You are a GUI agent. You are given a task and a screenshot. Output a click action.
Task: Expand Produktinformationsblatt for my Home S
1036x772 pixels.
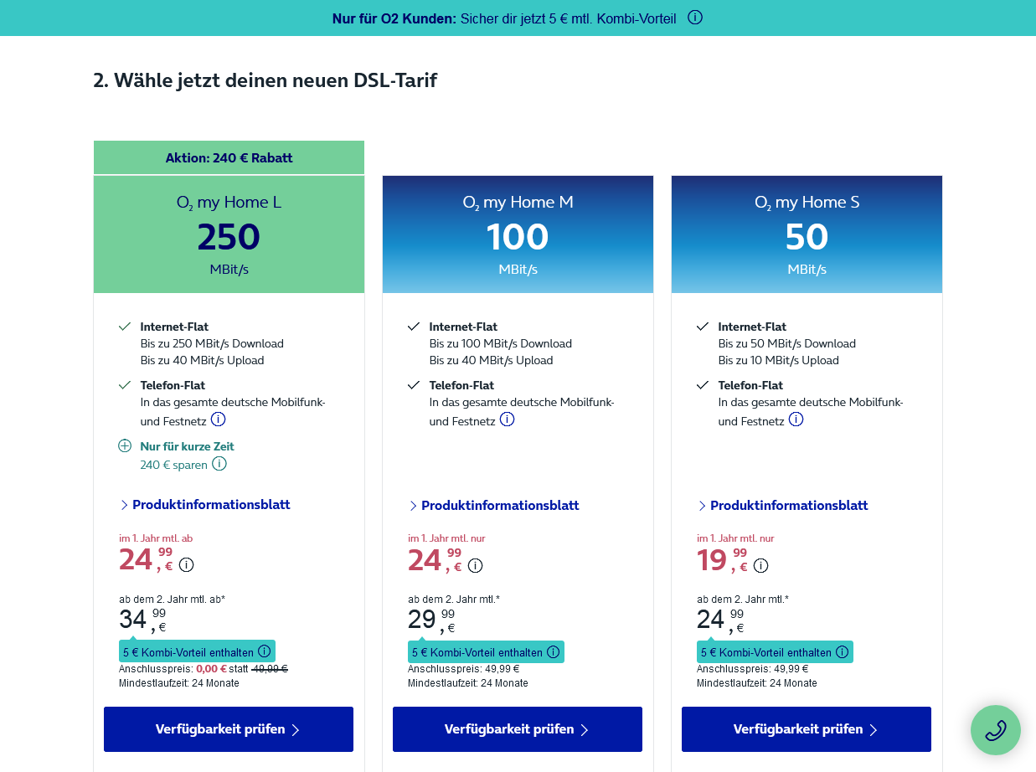point(783,506)
